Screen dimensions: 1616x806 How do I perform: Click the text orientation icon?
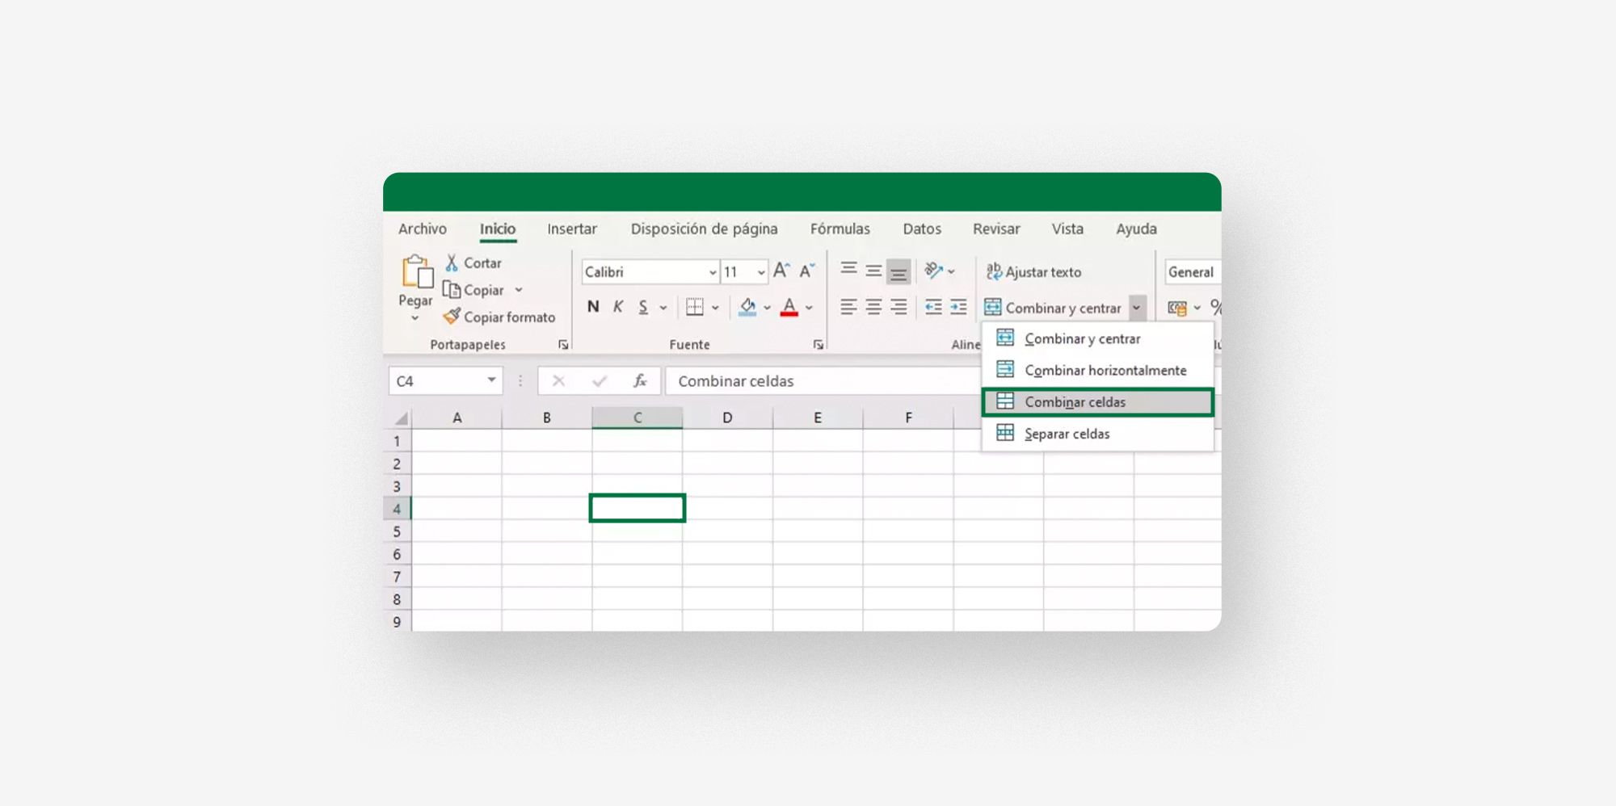click(x=933, y=271)
